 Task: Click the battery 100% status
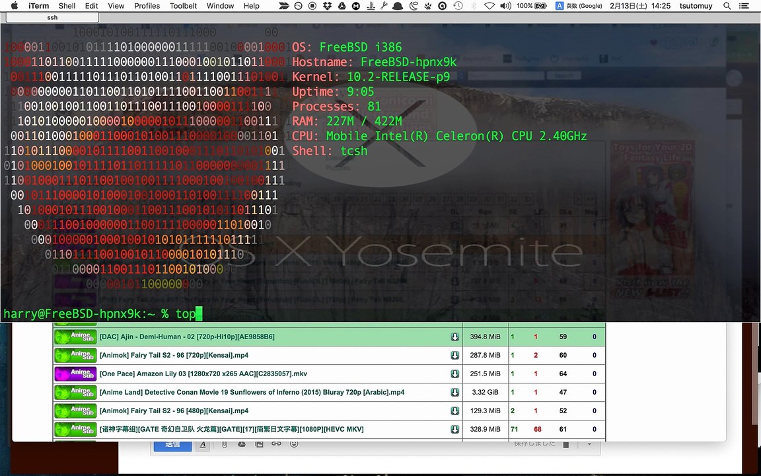tap(531, 6)
